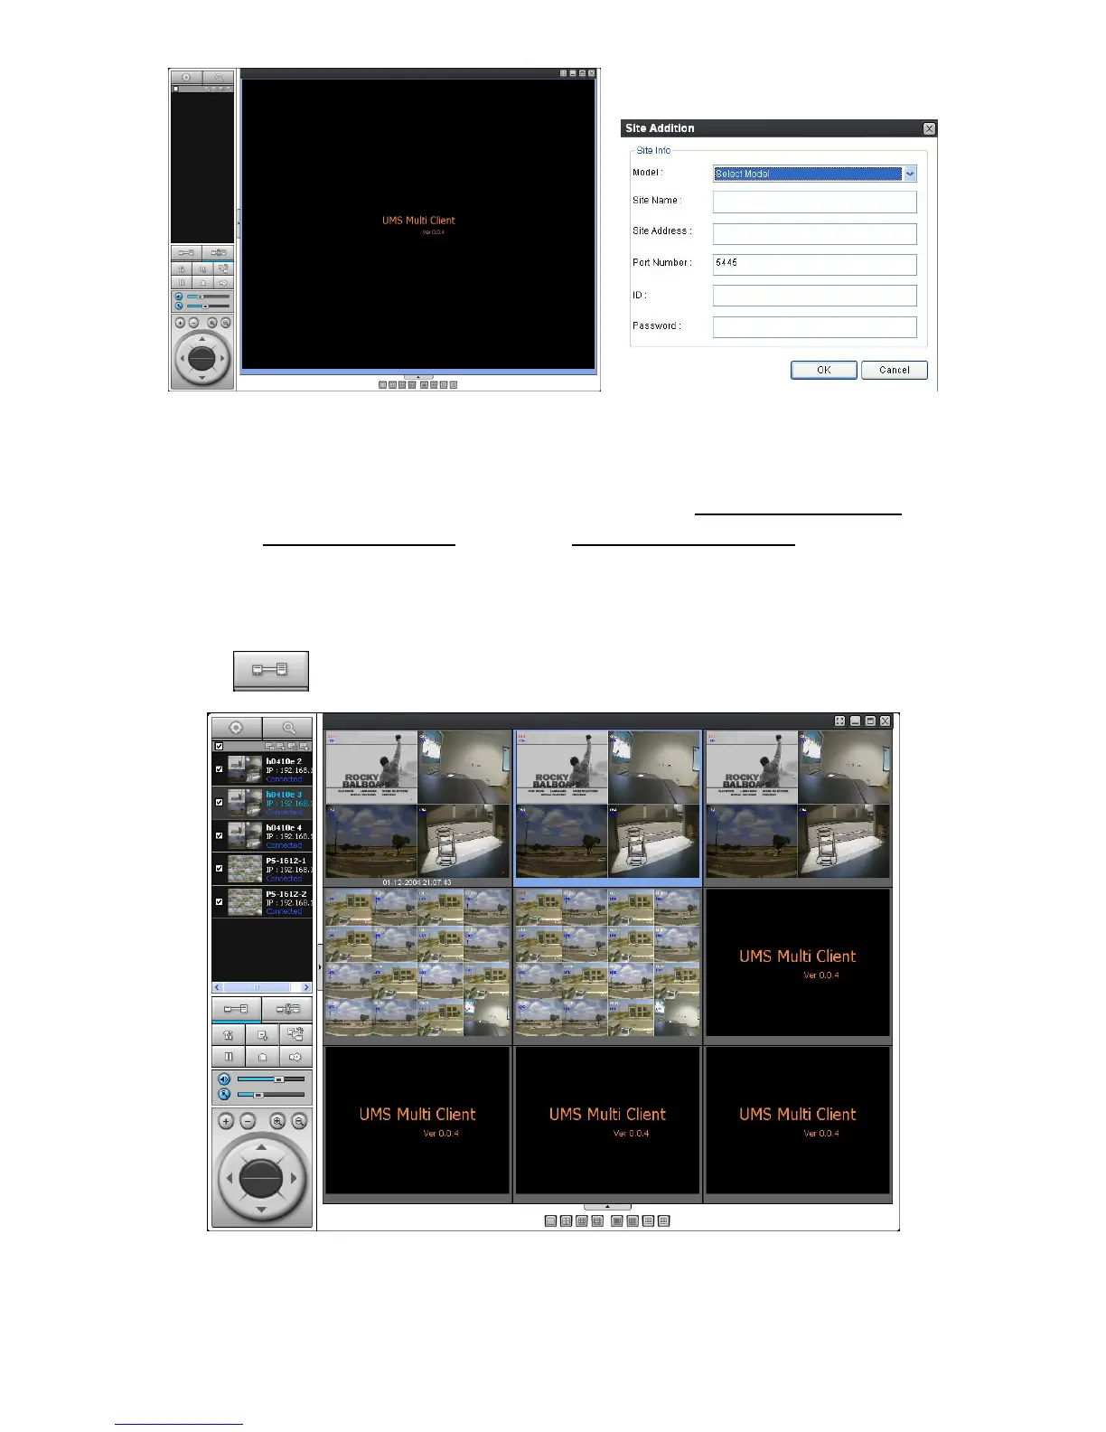This screenshot has height=1432, width=1106.
Task: Uncheck the h0410e 3 site checkbox
Action: [219, 802]
